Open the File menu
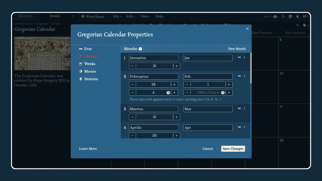The height and width of the screenshot is (181, 322). coord(117,16)
